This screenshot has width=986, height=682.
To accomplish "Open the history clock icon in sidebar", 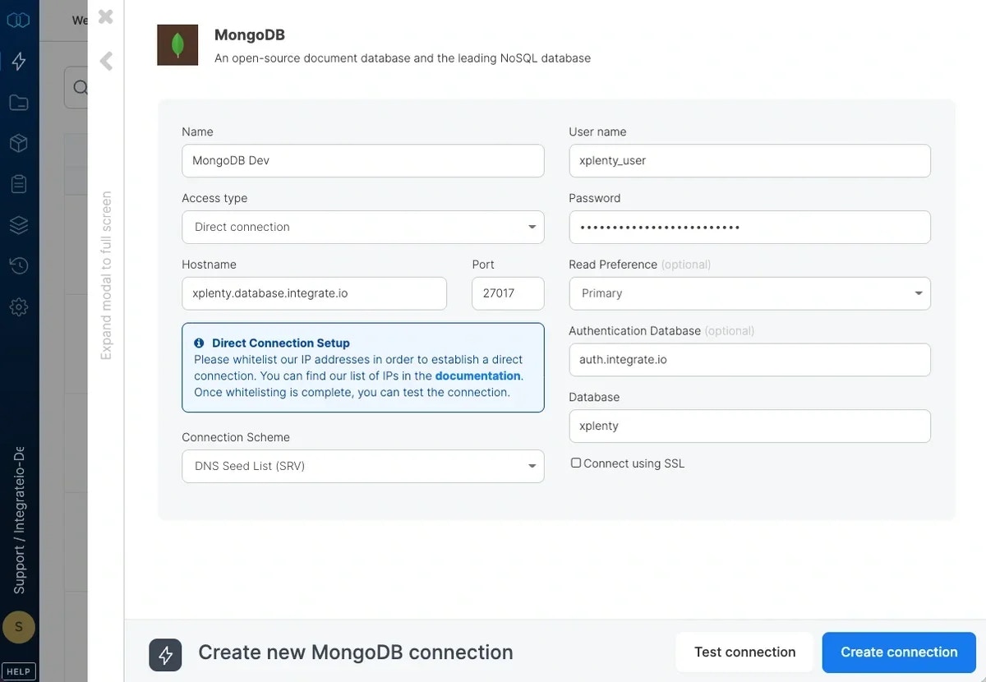I will coord(18,265).
